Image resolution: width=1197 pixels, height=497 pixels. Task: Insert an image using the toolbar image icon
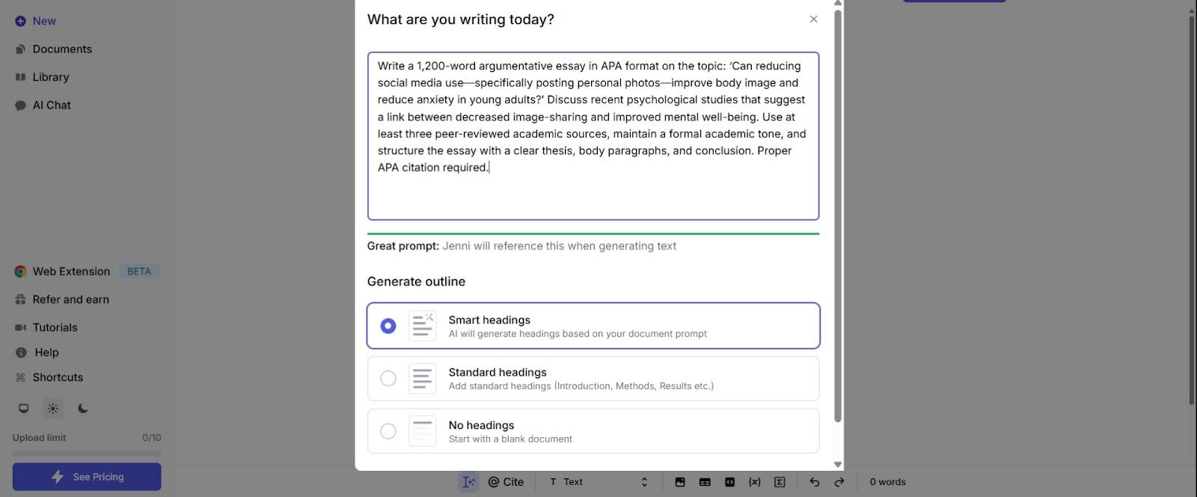[x=680, y=482]
